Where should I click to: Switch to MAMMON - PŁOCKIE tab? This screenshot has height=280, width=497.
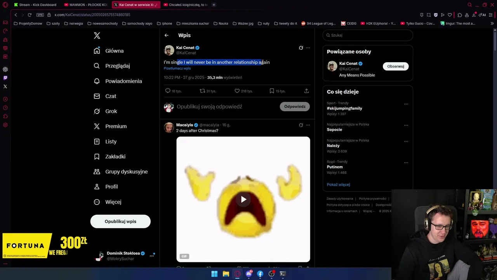86,5
